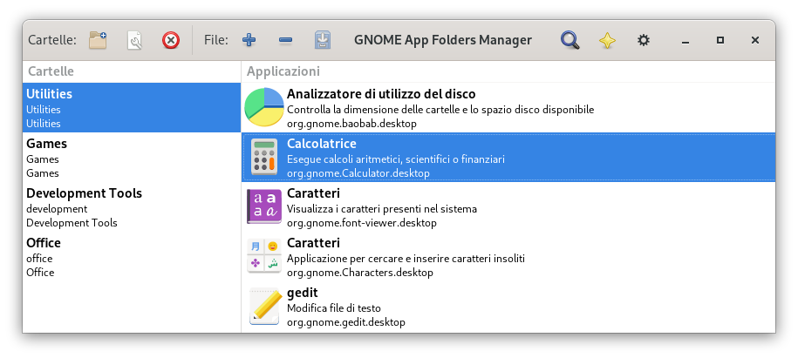Screen dimensions: 798x358
Task: Click the Characters app emoji grid icon
Action: click(264, 256)
